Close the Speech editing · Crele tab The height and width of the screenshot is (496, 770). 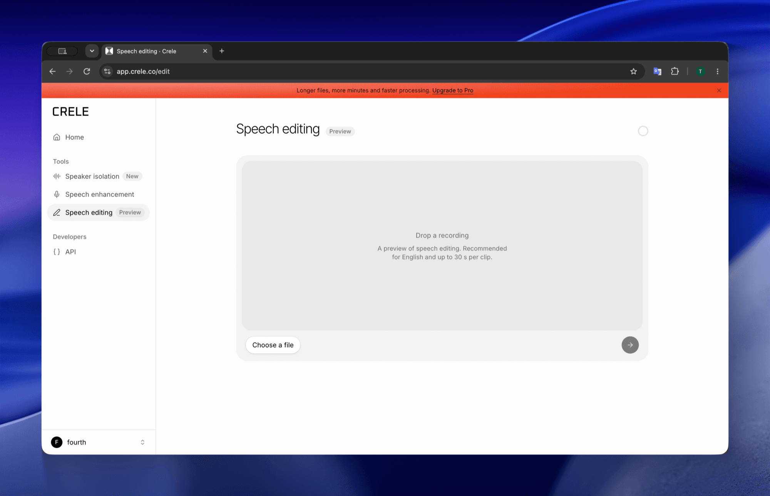(205, 51)
